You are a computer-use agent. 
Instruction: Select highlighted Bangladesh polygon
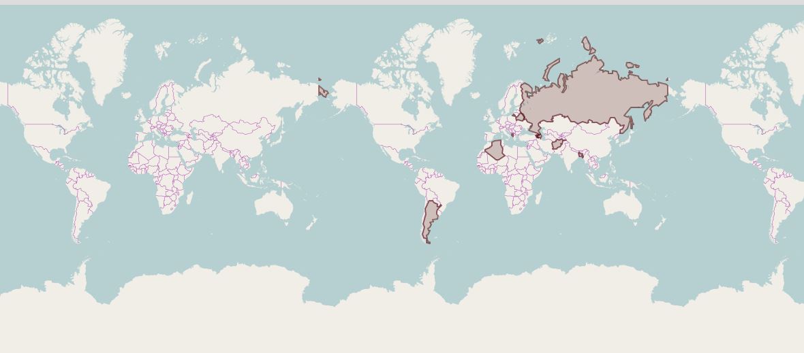coord(581,154)
